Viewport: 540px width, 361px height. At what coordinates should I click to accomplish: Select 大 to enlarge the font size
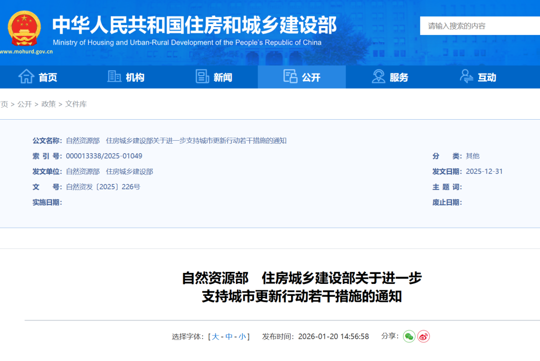[x=215, y=337]
